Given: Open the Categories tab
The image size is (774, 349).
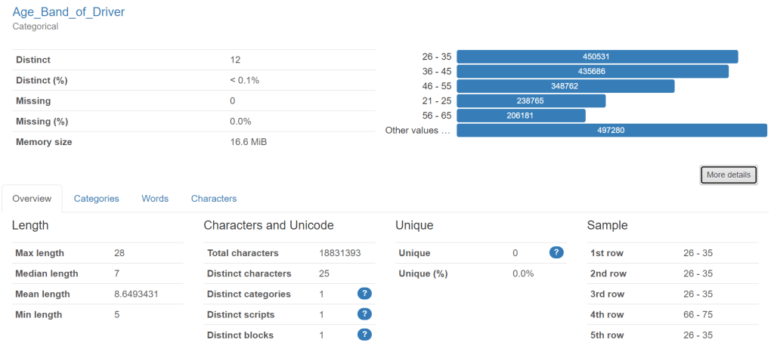Looking at the screenshot, I should 96,199.
